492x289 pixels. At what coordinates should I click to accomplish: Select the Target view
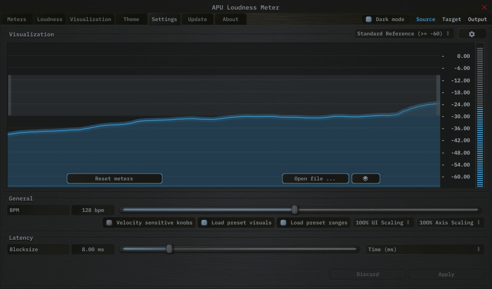[x=451, y=20]
